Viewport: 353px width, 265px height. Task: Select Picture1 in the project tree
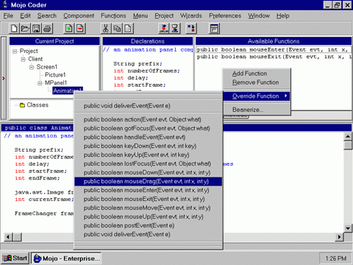pyautogui.click(x=55, y=75)
